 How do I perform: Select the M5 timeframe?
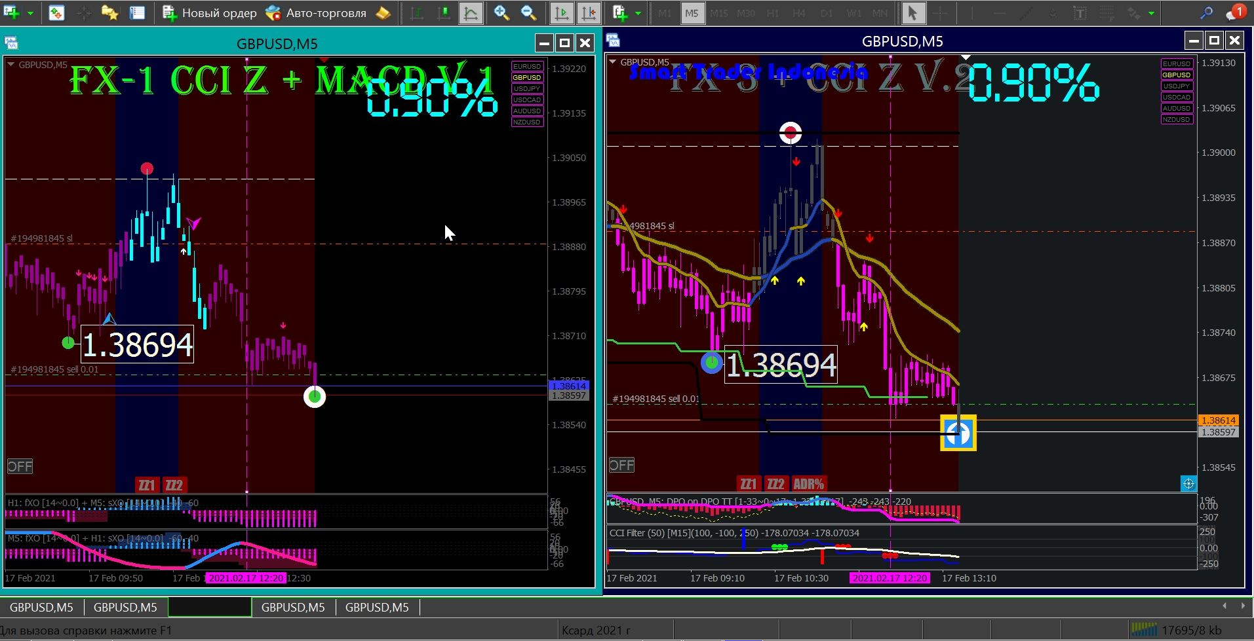pos(692,13)
